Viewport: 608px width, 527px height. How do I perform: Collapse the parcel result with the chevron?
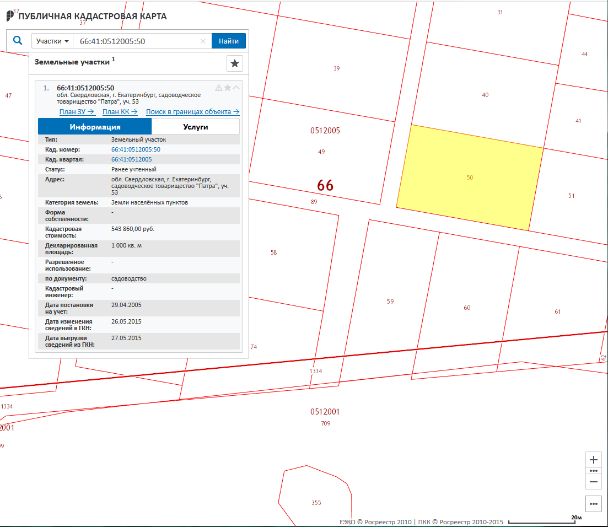coord(236,88)
